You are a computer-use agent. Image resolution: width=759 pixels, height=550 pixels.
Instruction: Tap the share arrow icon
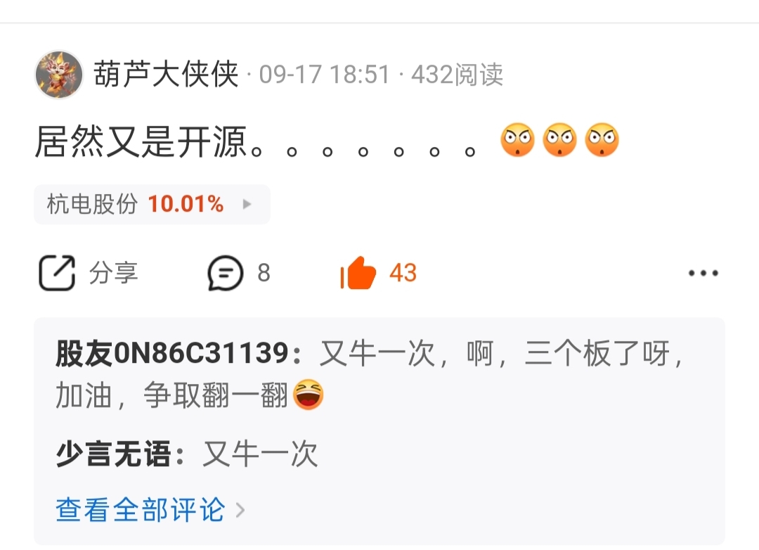coord(57,272)
